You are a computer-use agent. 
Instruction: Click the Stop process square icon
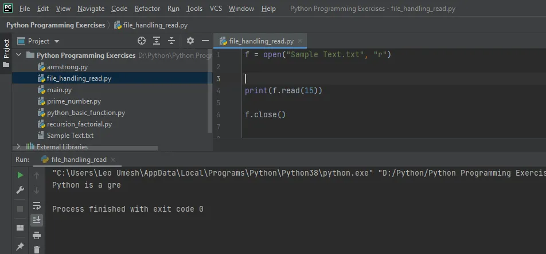pos(20,208)
